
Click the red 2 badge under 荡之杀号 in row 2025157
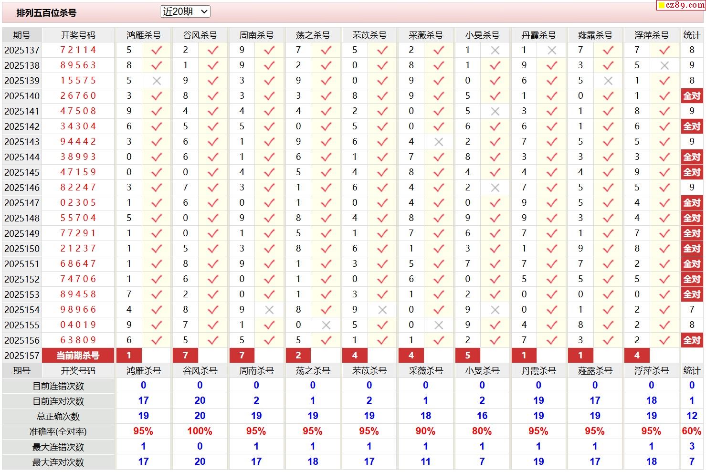[298, 356]
